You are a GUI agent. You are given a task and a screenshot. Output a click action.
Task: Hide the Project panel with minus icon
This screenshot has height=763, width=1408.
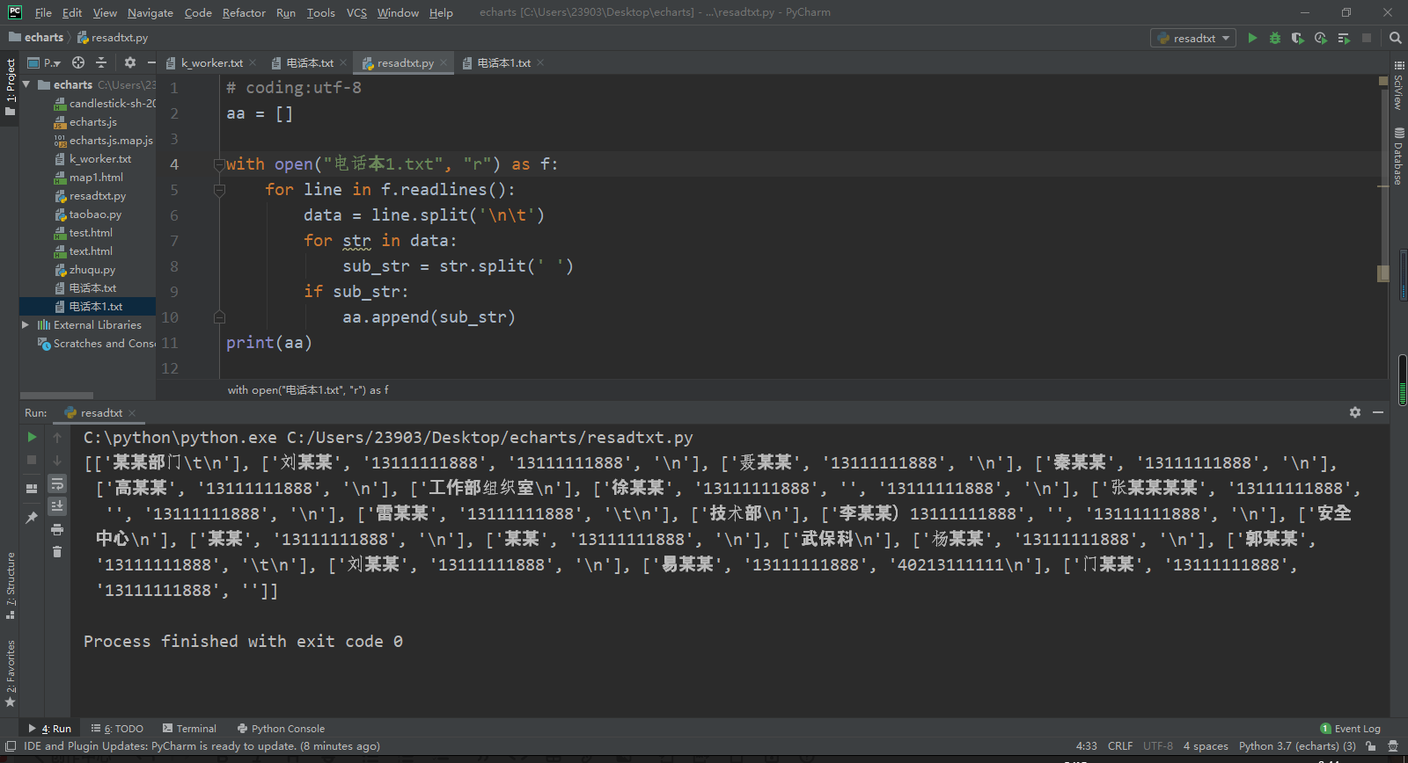pos(151,62)
